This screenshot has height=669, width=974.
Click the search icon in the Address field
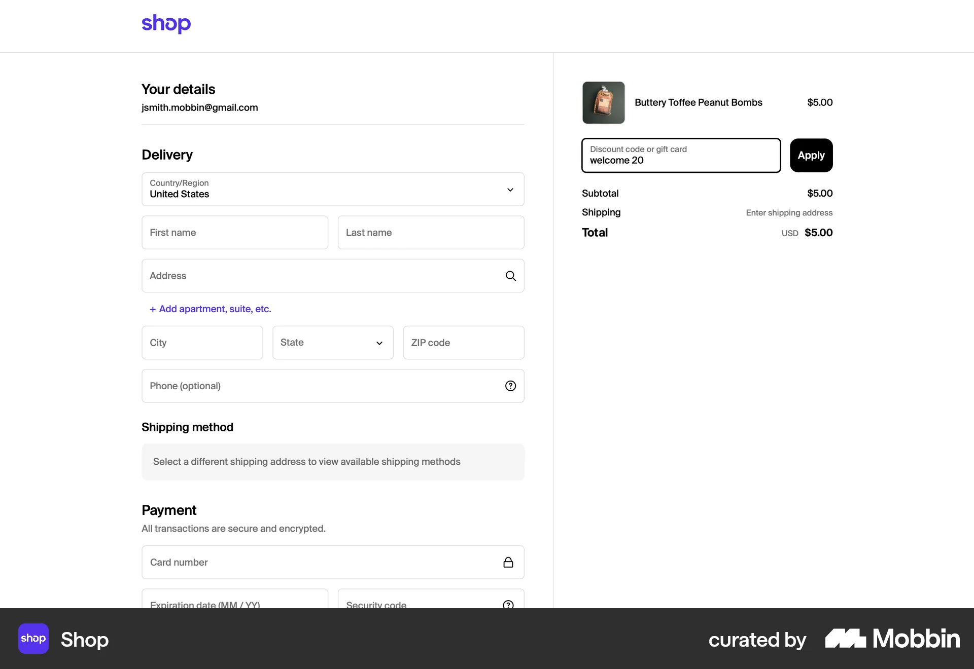pos(510,276)
